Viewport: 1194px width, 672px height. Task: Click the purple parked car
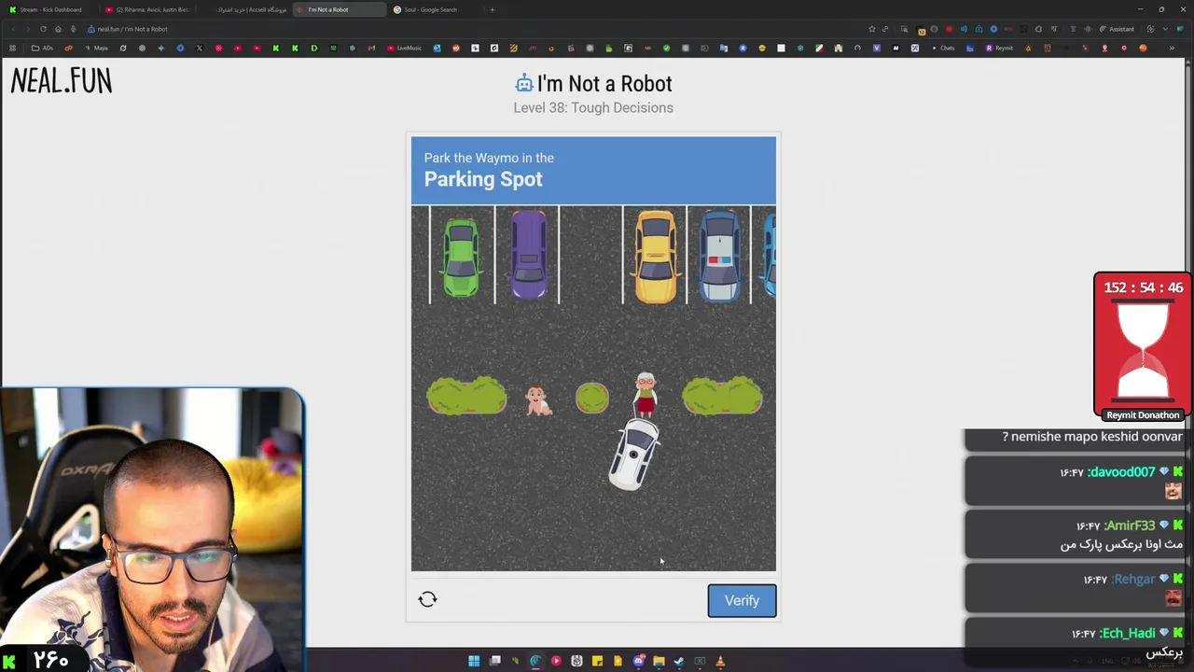[529, 255]
